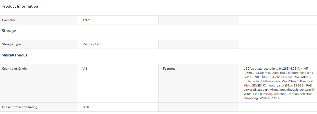Click the empty cell right of Memory Card
The width and height of the screenshot is (317, 114).
(x=198, y=44)
